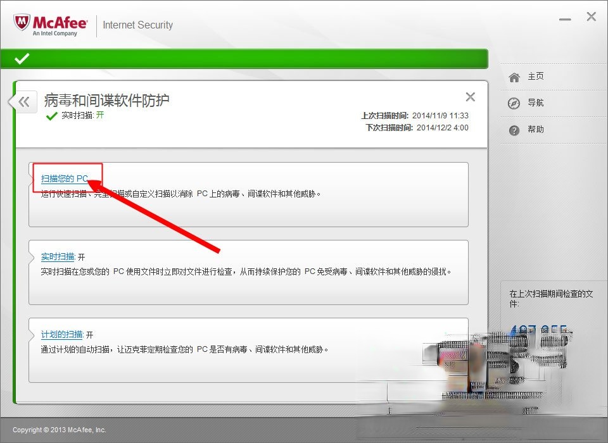This screenshot has width=608, height=443.
Task: Select the compass icon beside 导航
Action: 514,103
